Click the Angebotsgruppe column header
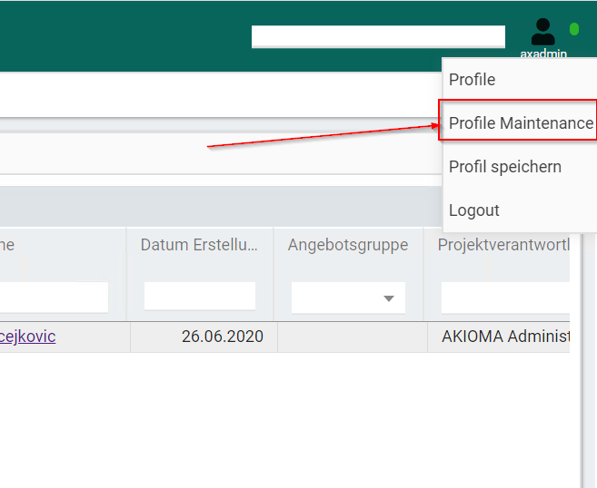This screenshot has width=597, height=488. click(x=348, y=245)
